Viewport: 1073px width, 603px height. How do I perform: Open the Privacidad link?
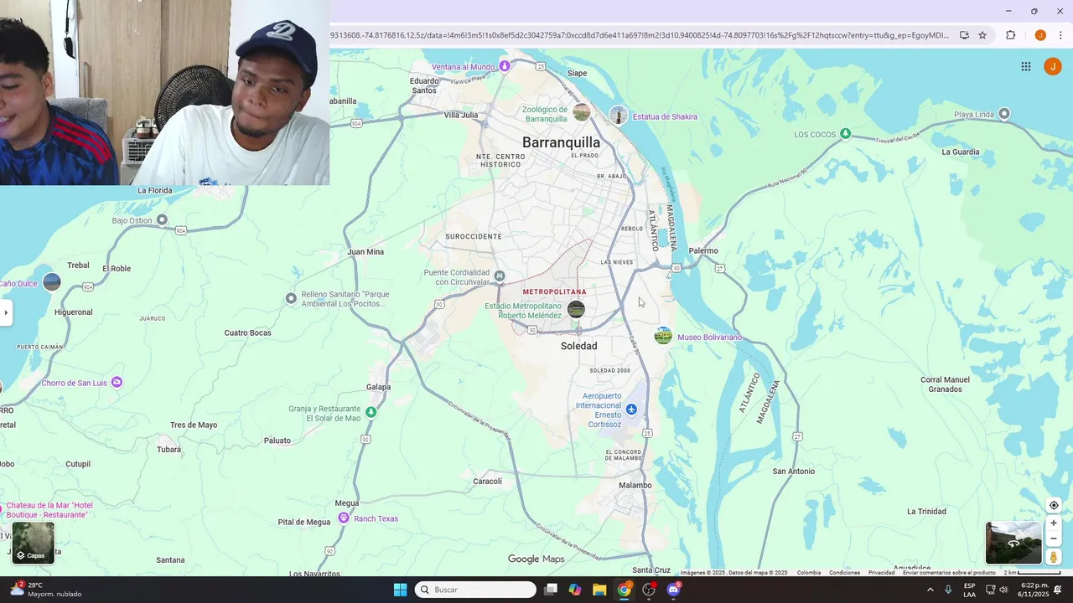(881, 573)
